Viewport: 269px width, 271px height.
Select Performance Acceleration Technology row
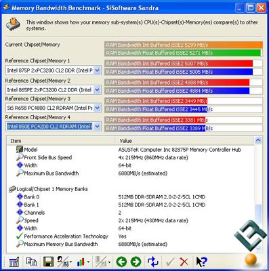130,236
